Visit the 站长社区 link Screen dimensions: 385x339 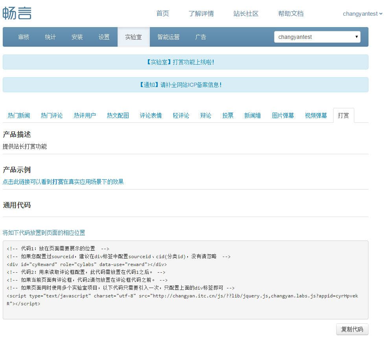[246, 14]
